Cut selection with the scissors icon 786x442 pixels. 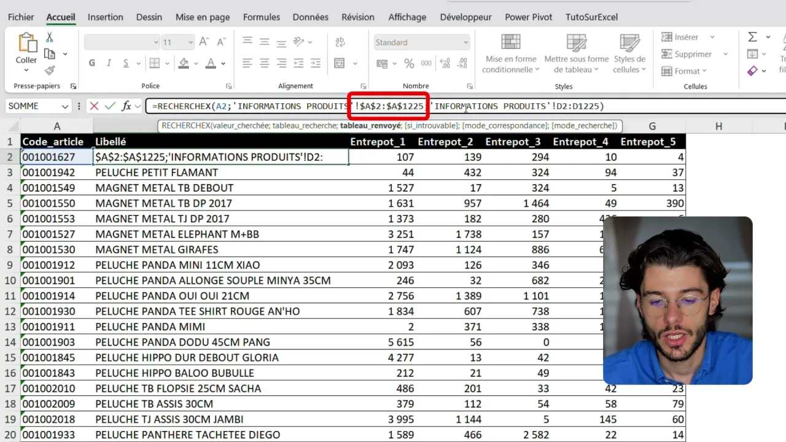tap(50, 37)
